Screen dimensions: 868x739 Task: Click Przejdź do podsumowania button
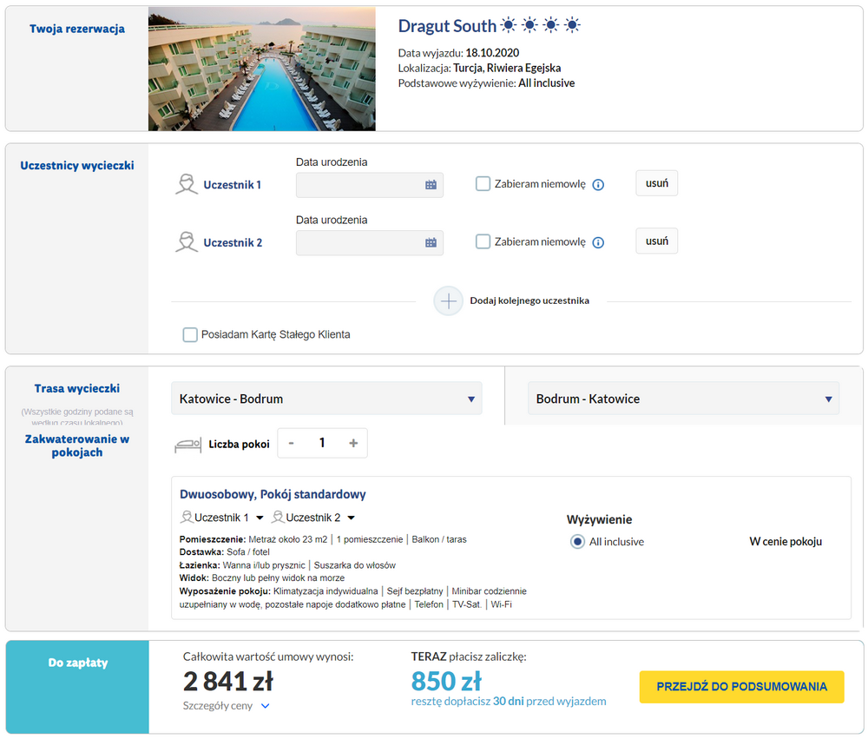[x=742, y=687]
